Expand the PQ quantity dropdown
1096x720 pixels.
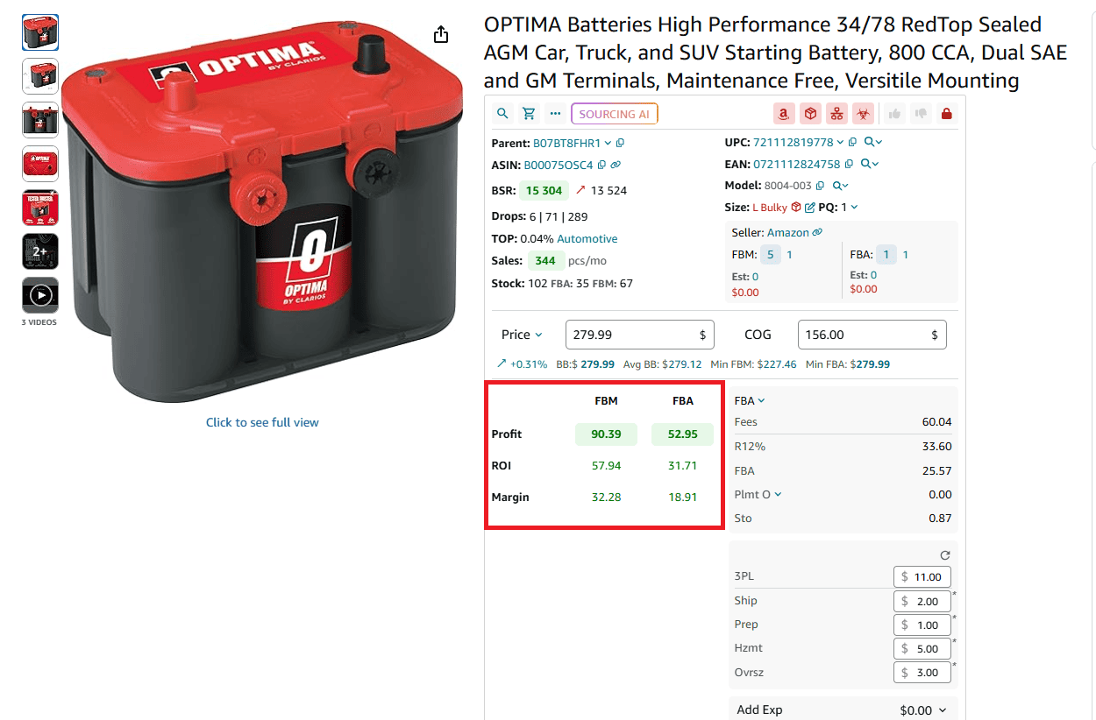tap(854, 208)
